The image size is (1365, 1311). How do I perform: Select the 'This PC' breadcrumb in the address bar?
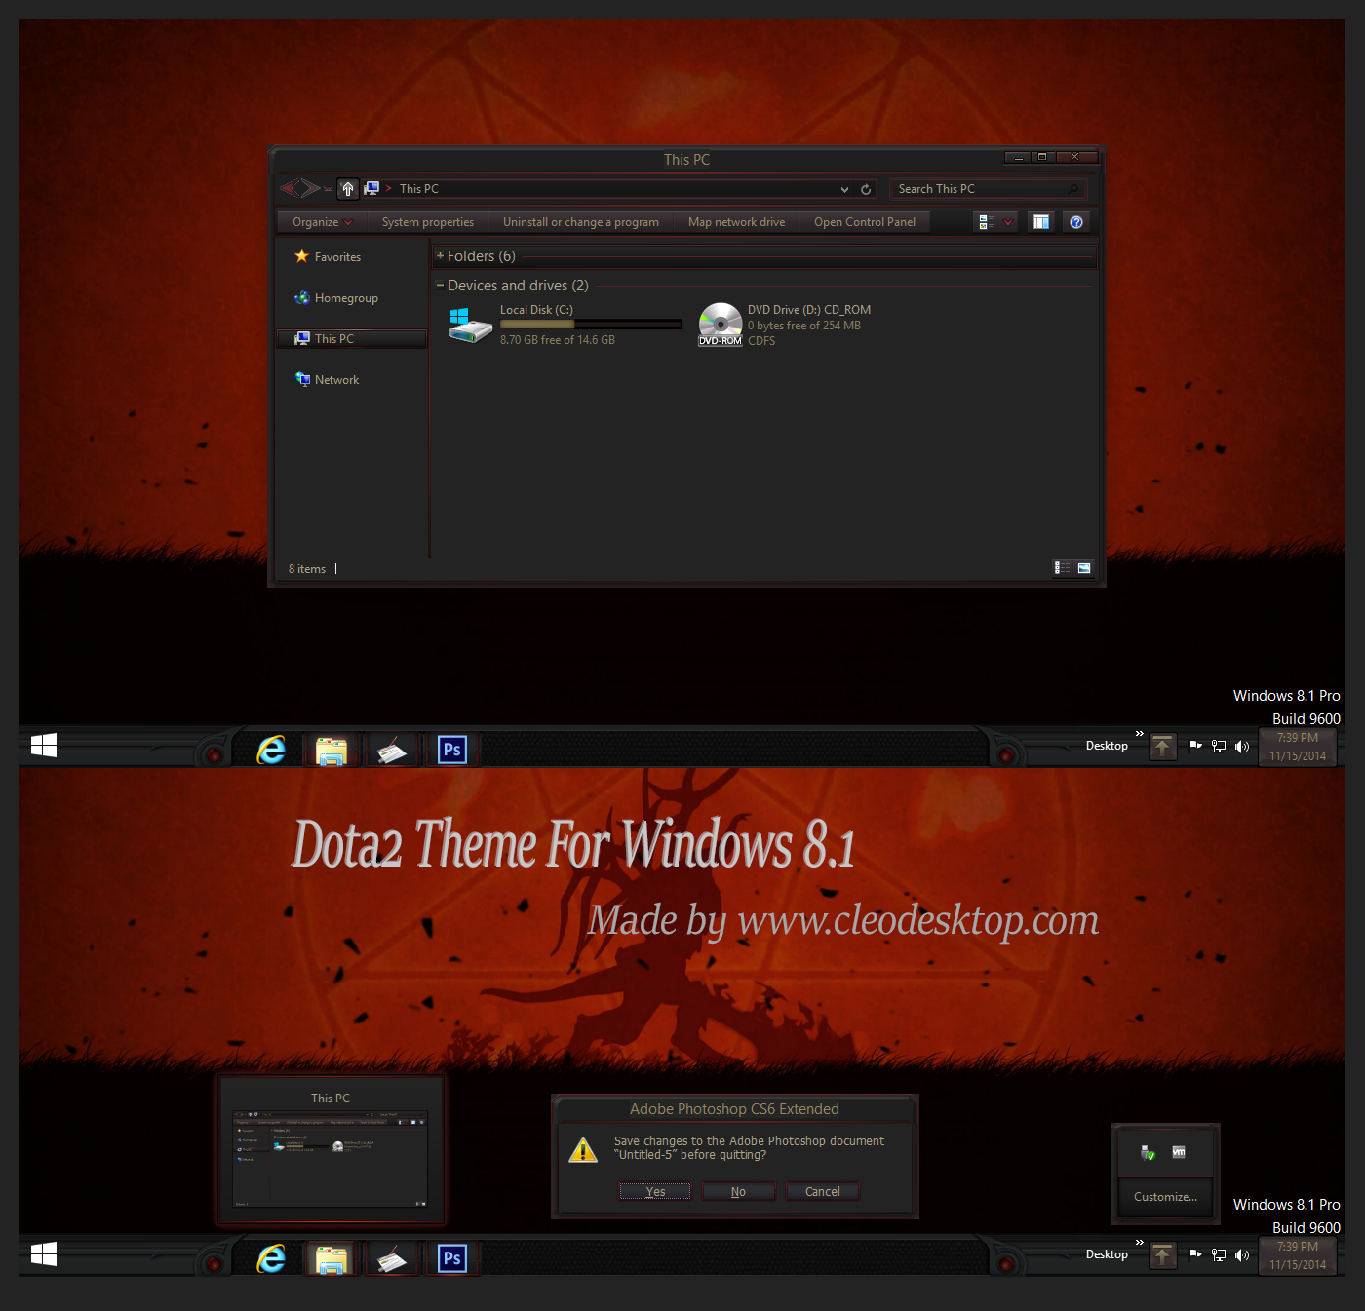point(419,189)
